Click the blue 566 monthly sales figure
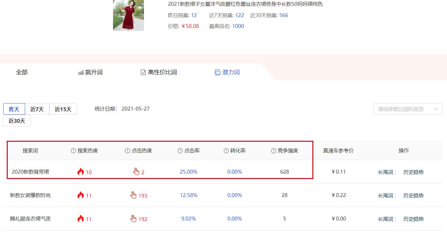This screenshot has width=447, height=233. (x=284, y=15)
